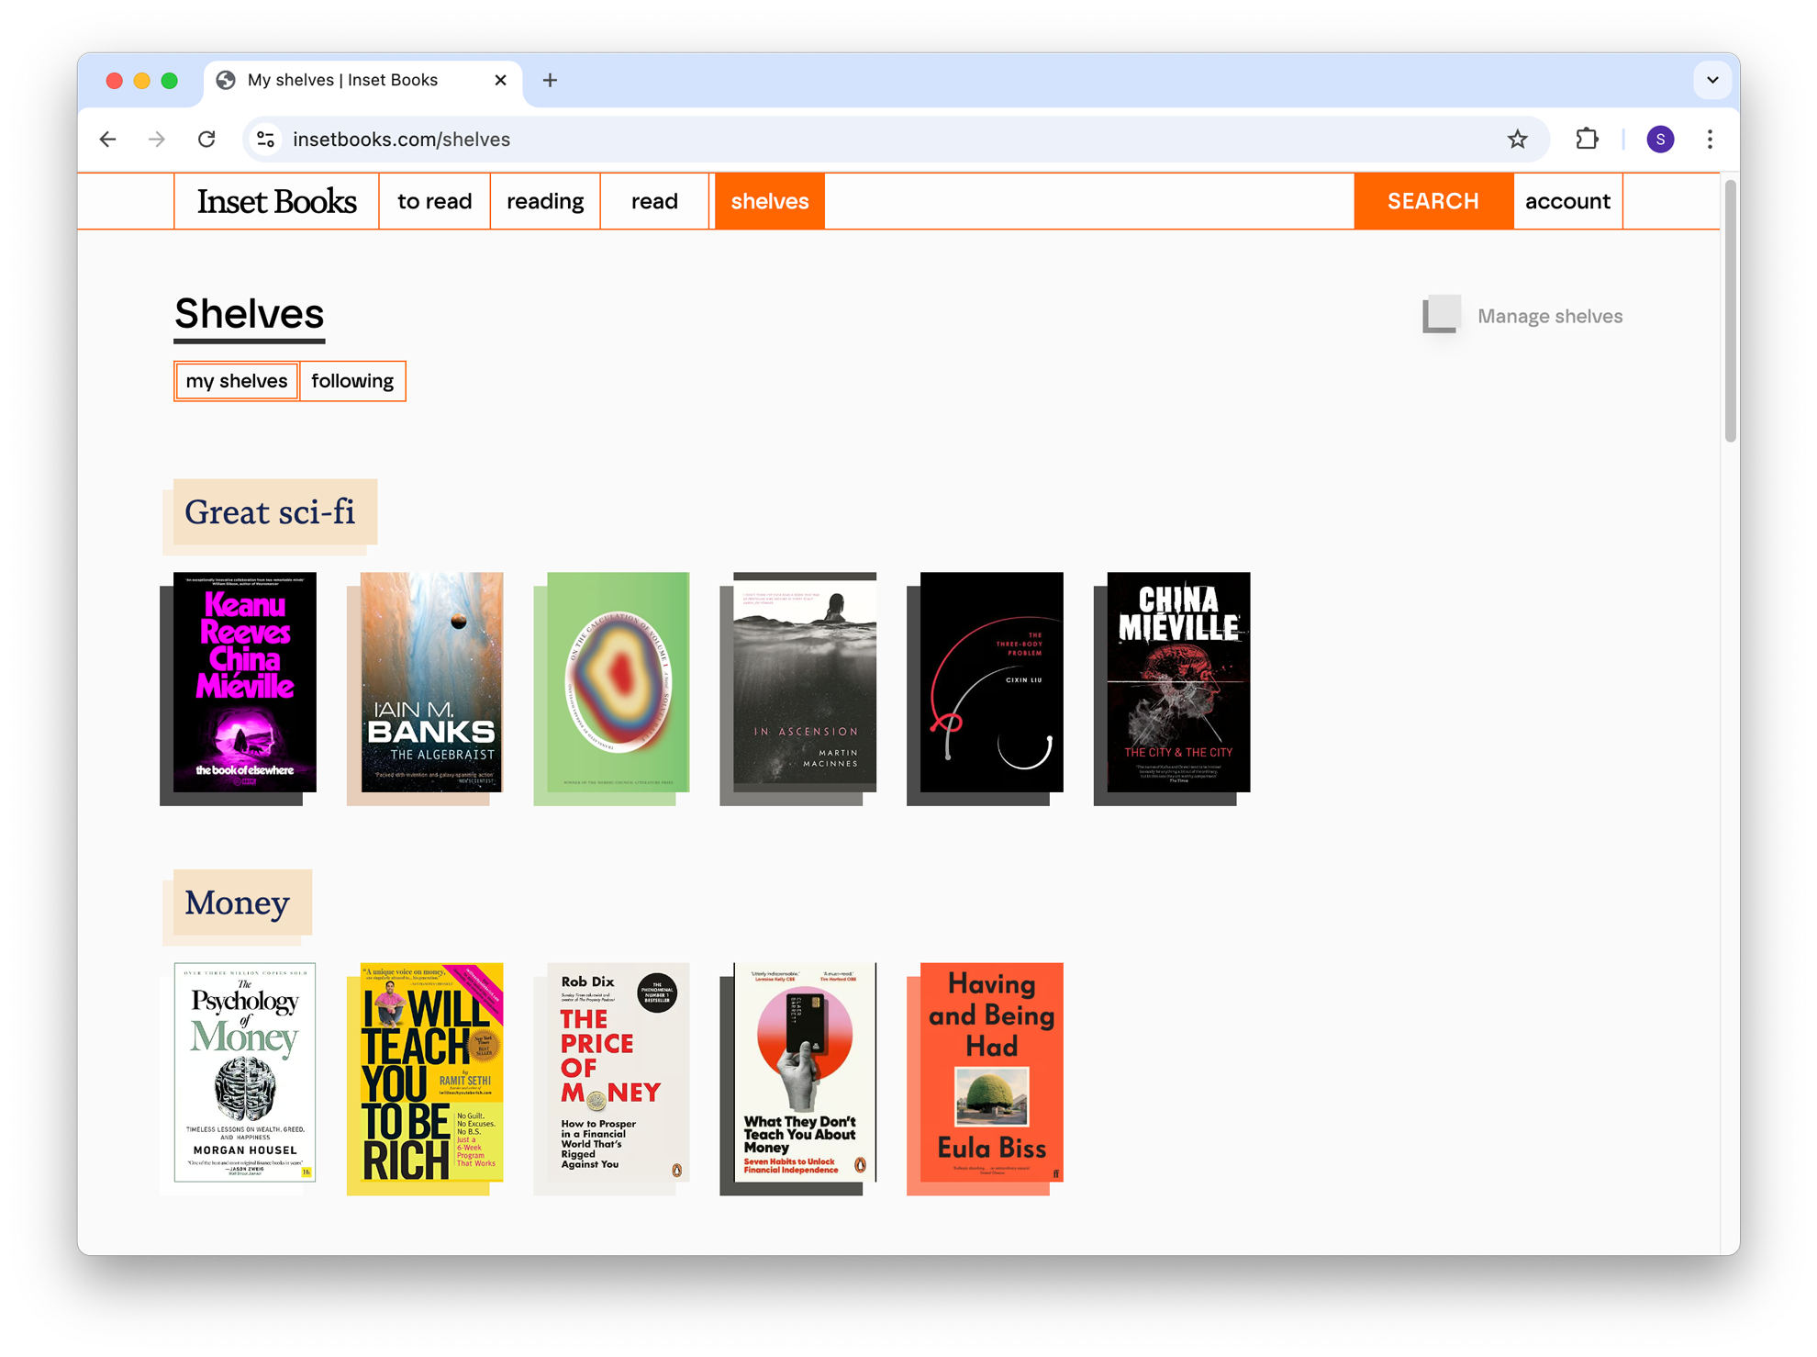Open the browser extensions puzzle icon
1817x1357 pixels.
[1587, 139]
